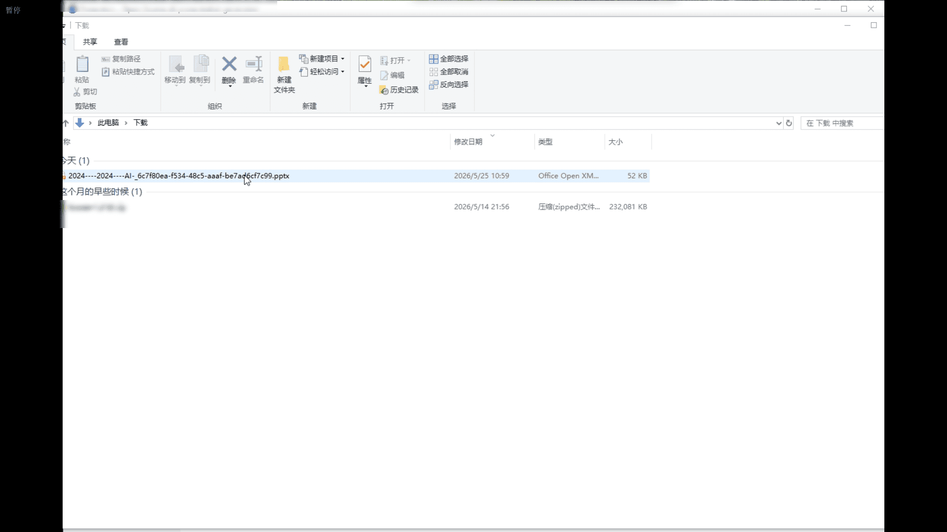Click the Office Open XM... type cell

tap(568, 176)
